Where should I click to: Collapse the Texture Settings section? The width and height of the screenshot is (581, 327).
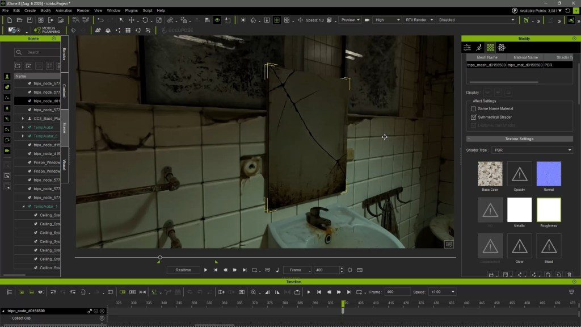[x=469, y=139]
